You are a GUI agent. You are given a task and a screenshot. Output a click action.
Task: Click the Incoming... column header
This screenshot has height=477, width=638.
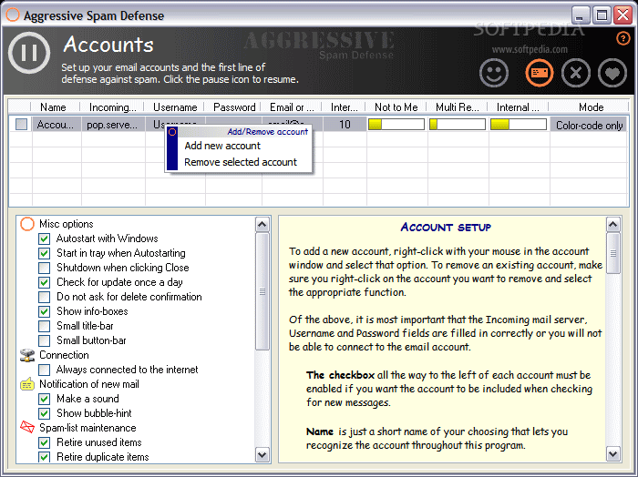pyautogui.click(x=113, y=107)
